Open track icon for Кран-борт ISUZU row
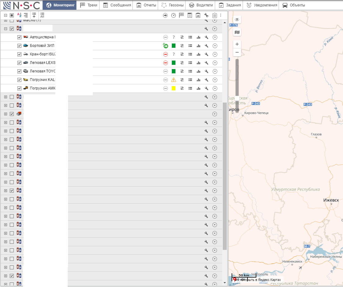 click(x=182, y=54)
